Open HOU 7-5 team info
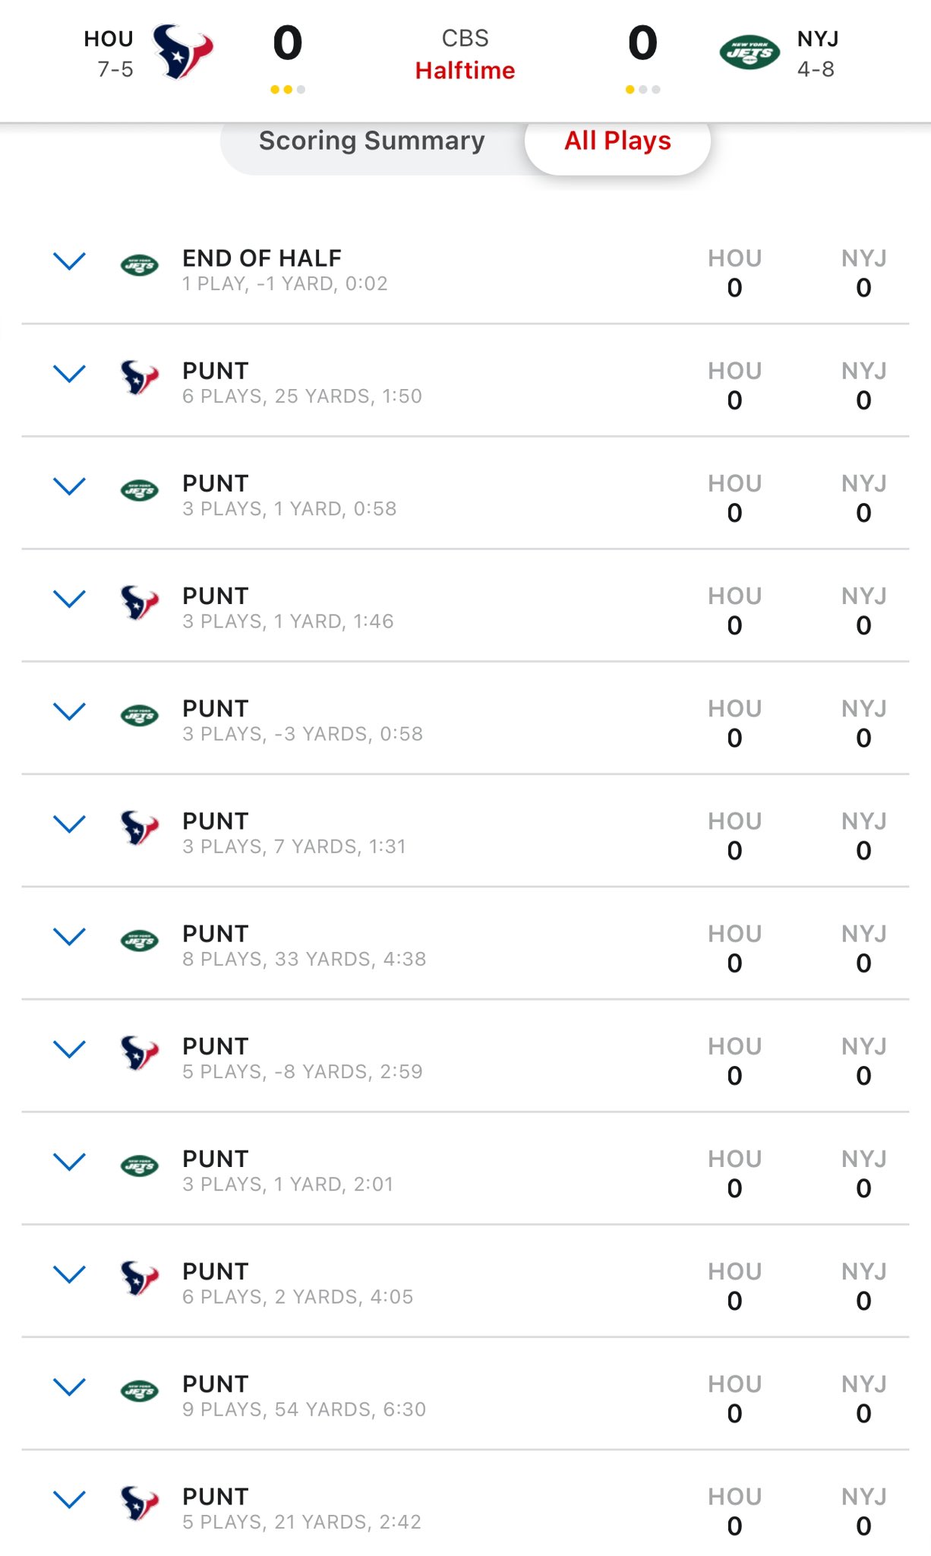Image resolution: width=931 pixels, height=1556 pixels. (109, 53)
